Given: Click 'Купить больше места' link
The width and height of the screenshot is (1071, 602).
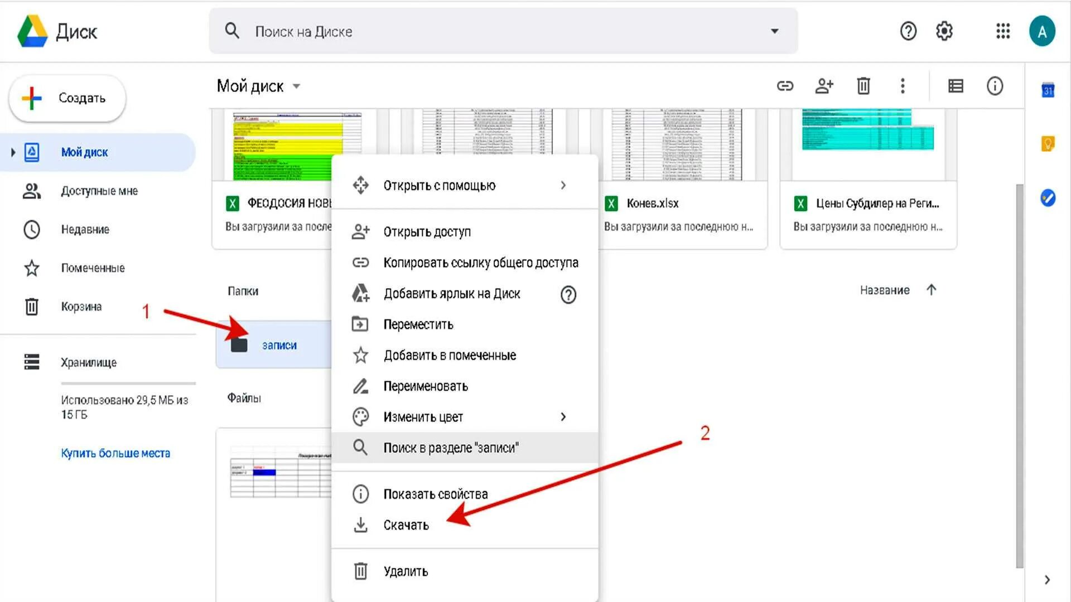Looking at the screenshot, I should tap(115, 453).
